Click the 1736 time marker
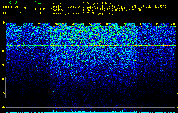Screen dimensions: 178x113 point(104,24)
